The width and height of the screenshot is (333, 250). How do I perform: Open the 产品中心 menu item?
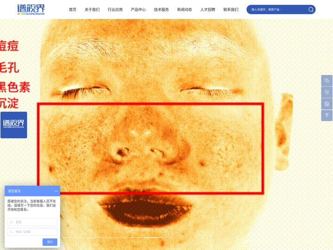click(x=138, y=10)
